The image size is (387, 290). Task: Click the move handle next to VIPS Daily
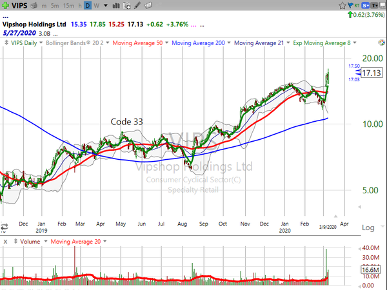pos(6,43)
